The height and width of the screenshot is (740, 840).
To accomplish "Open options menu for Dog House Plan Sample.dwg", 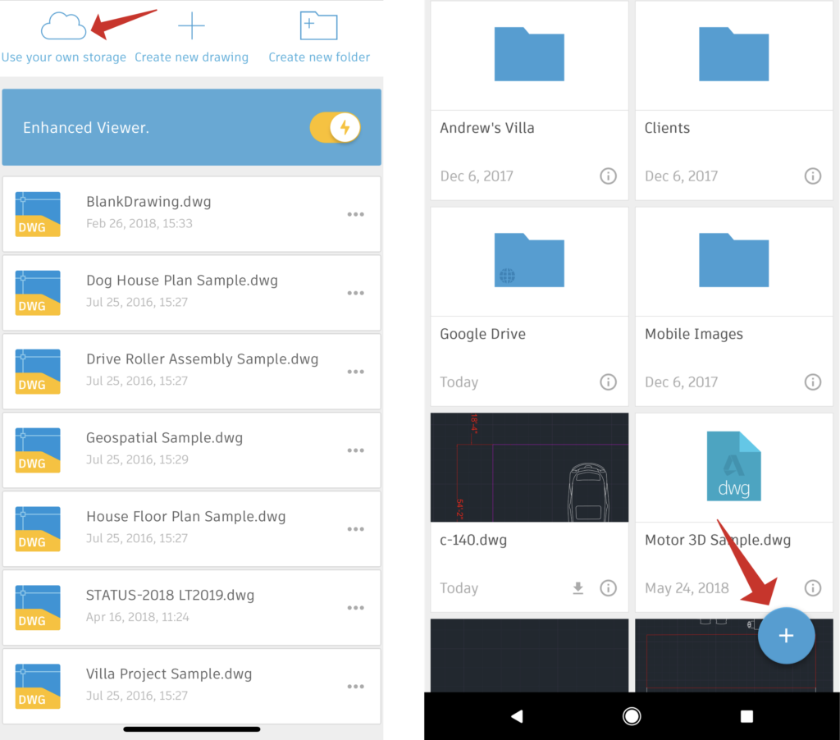I will click(x=355, y=293).
